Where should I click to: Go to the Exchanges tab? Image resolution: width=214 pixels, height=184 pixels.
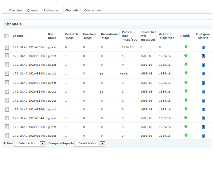(51, 11)
